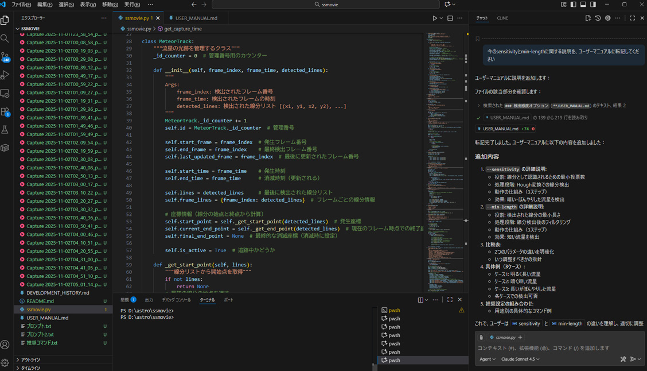Open the Agent mode dropdown
Image resolution: width=647 pixels, height=371 pixels.
(x=488, y=359)
